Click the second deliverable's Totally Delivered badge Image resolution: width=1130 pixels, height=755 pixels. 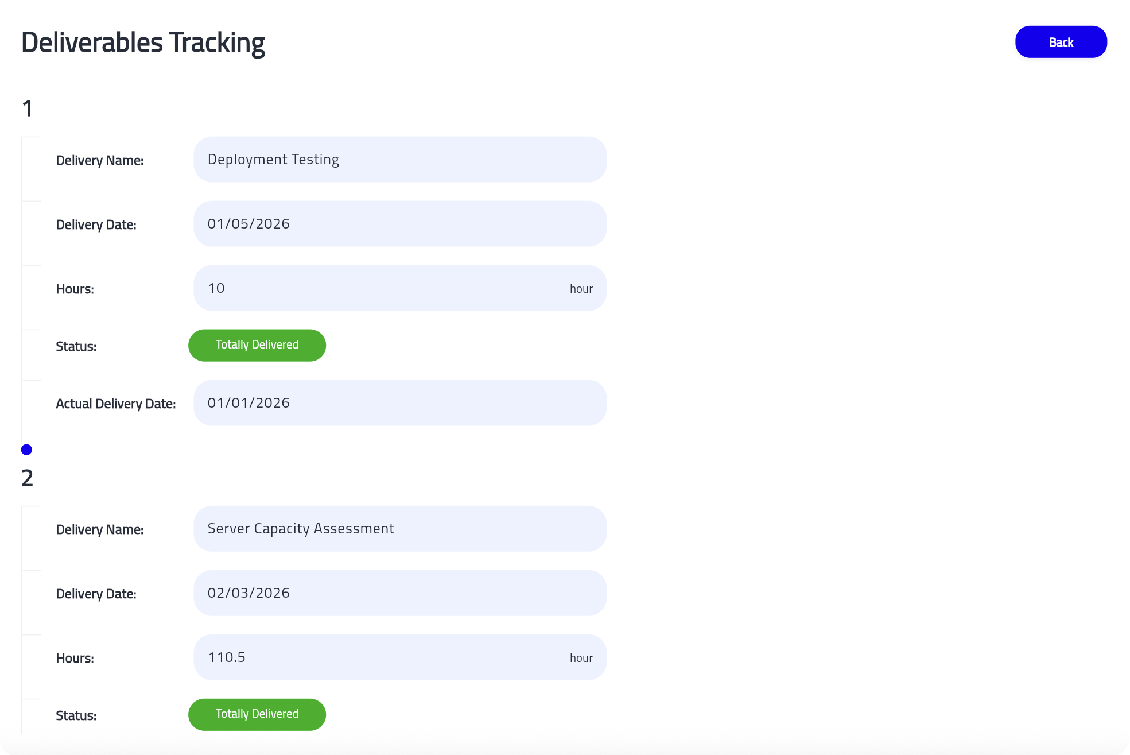coord(257,714)
